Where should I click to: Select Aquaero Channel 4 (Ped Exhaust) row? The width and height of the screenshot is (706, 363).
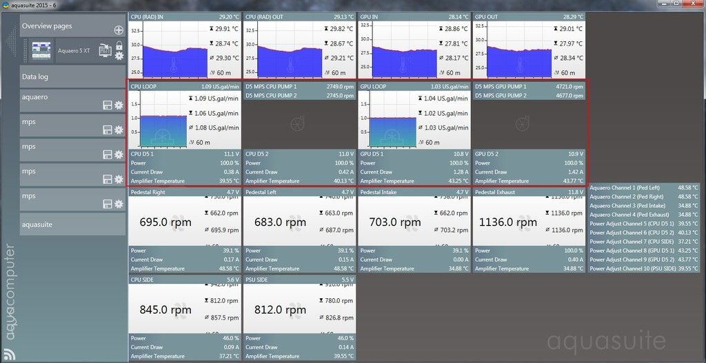coord(644,214)
